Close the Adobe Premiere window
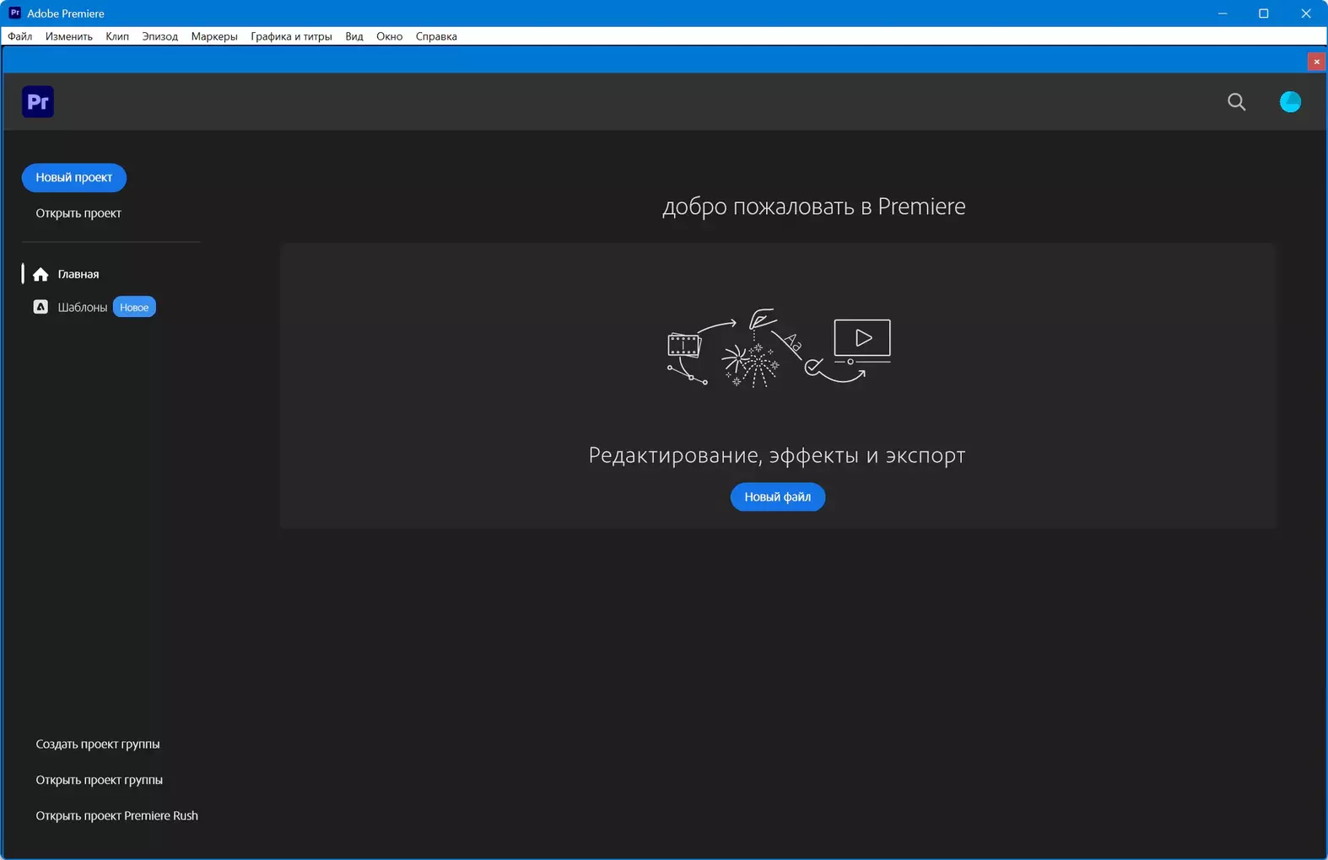1328x860 pixels. pos(1306,13)
